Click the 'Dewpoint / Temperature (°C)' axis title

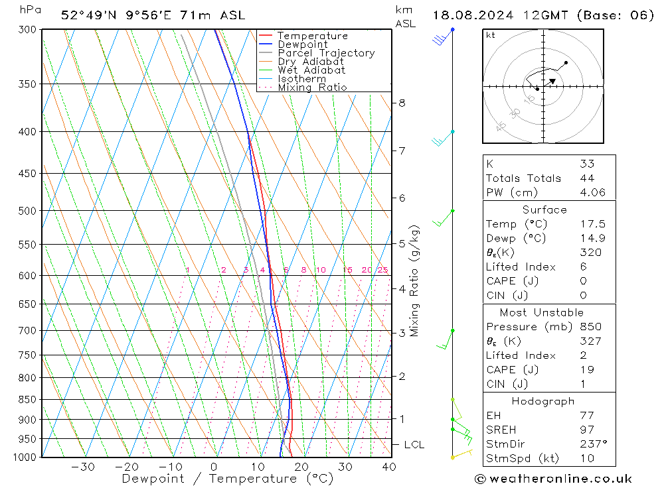[228, 479]
